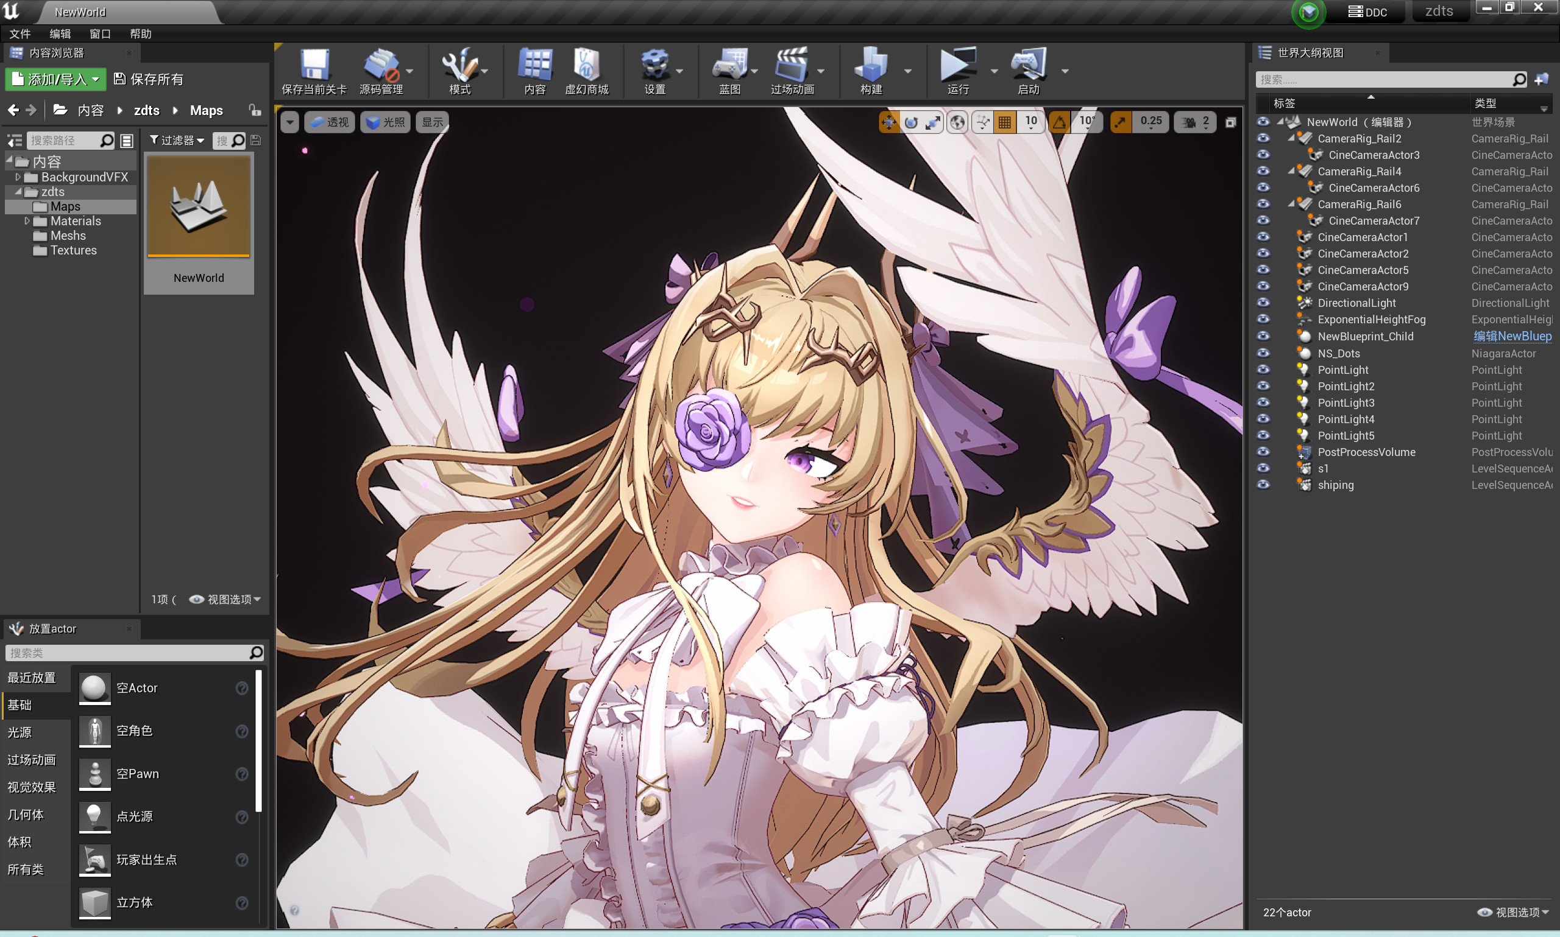Select the rotate gizmo mode icon
1560x937 pixels.
click(x=910, y=122)
